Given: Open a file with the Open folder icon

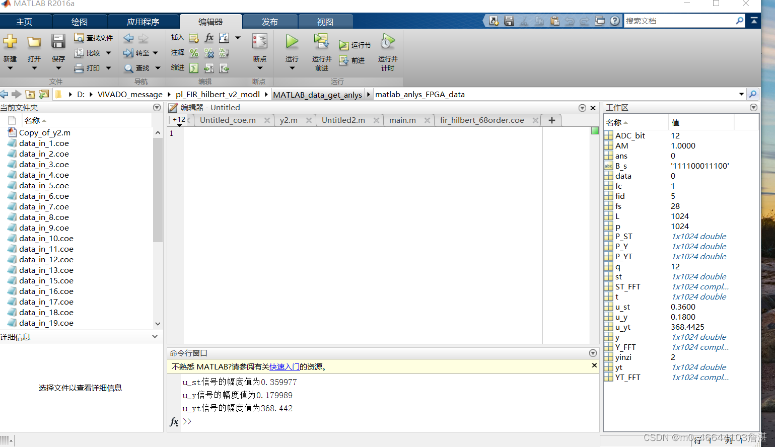Looking at the screenshot, I should (34, 42).
